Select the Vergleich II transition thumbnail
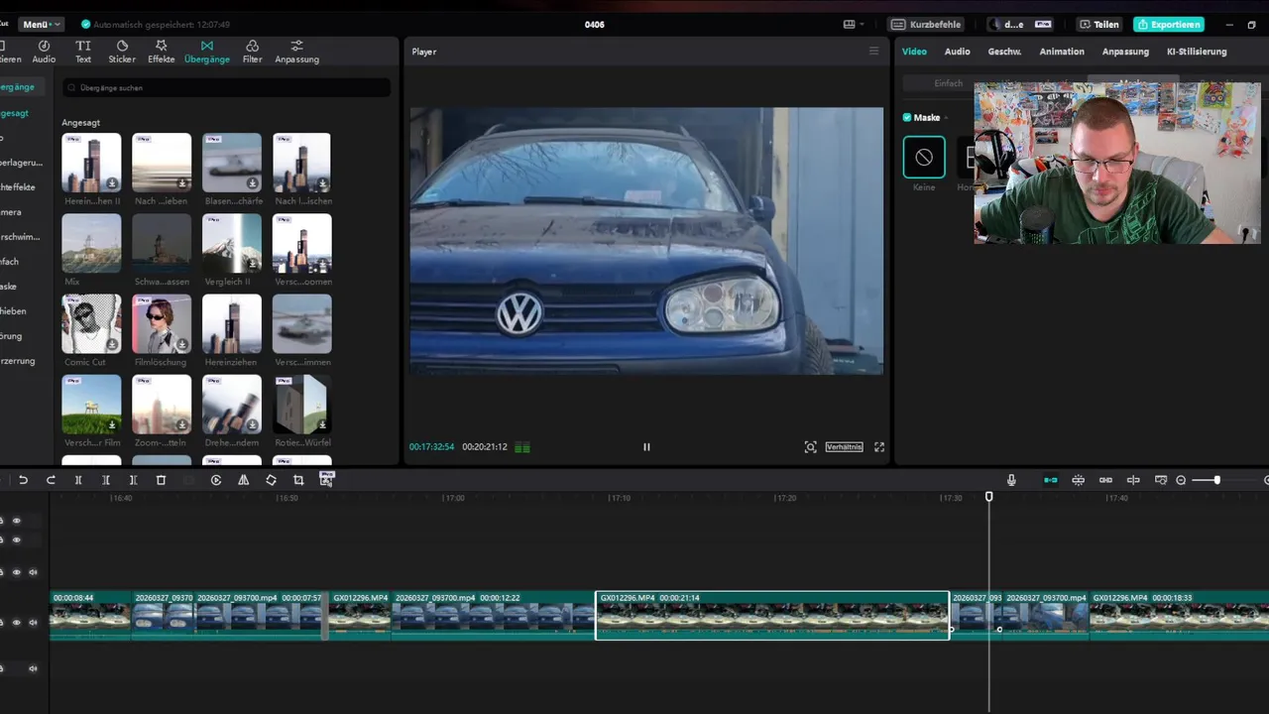Screen dimensions: 1269x714 (232, 244)
